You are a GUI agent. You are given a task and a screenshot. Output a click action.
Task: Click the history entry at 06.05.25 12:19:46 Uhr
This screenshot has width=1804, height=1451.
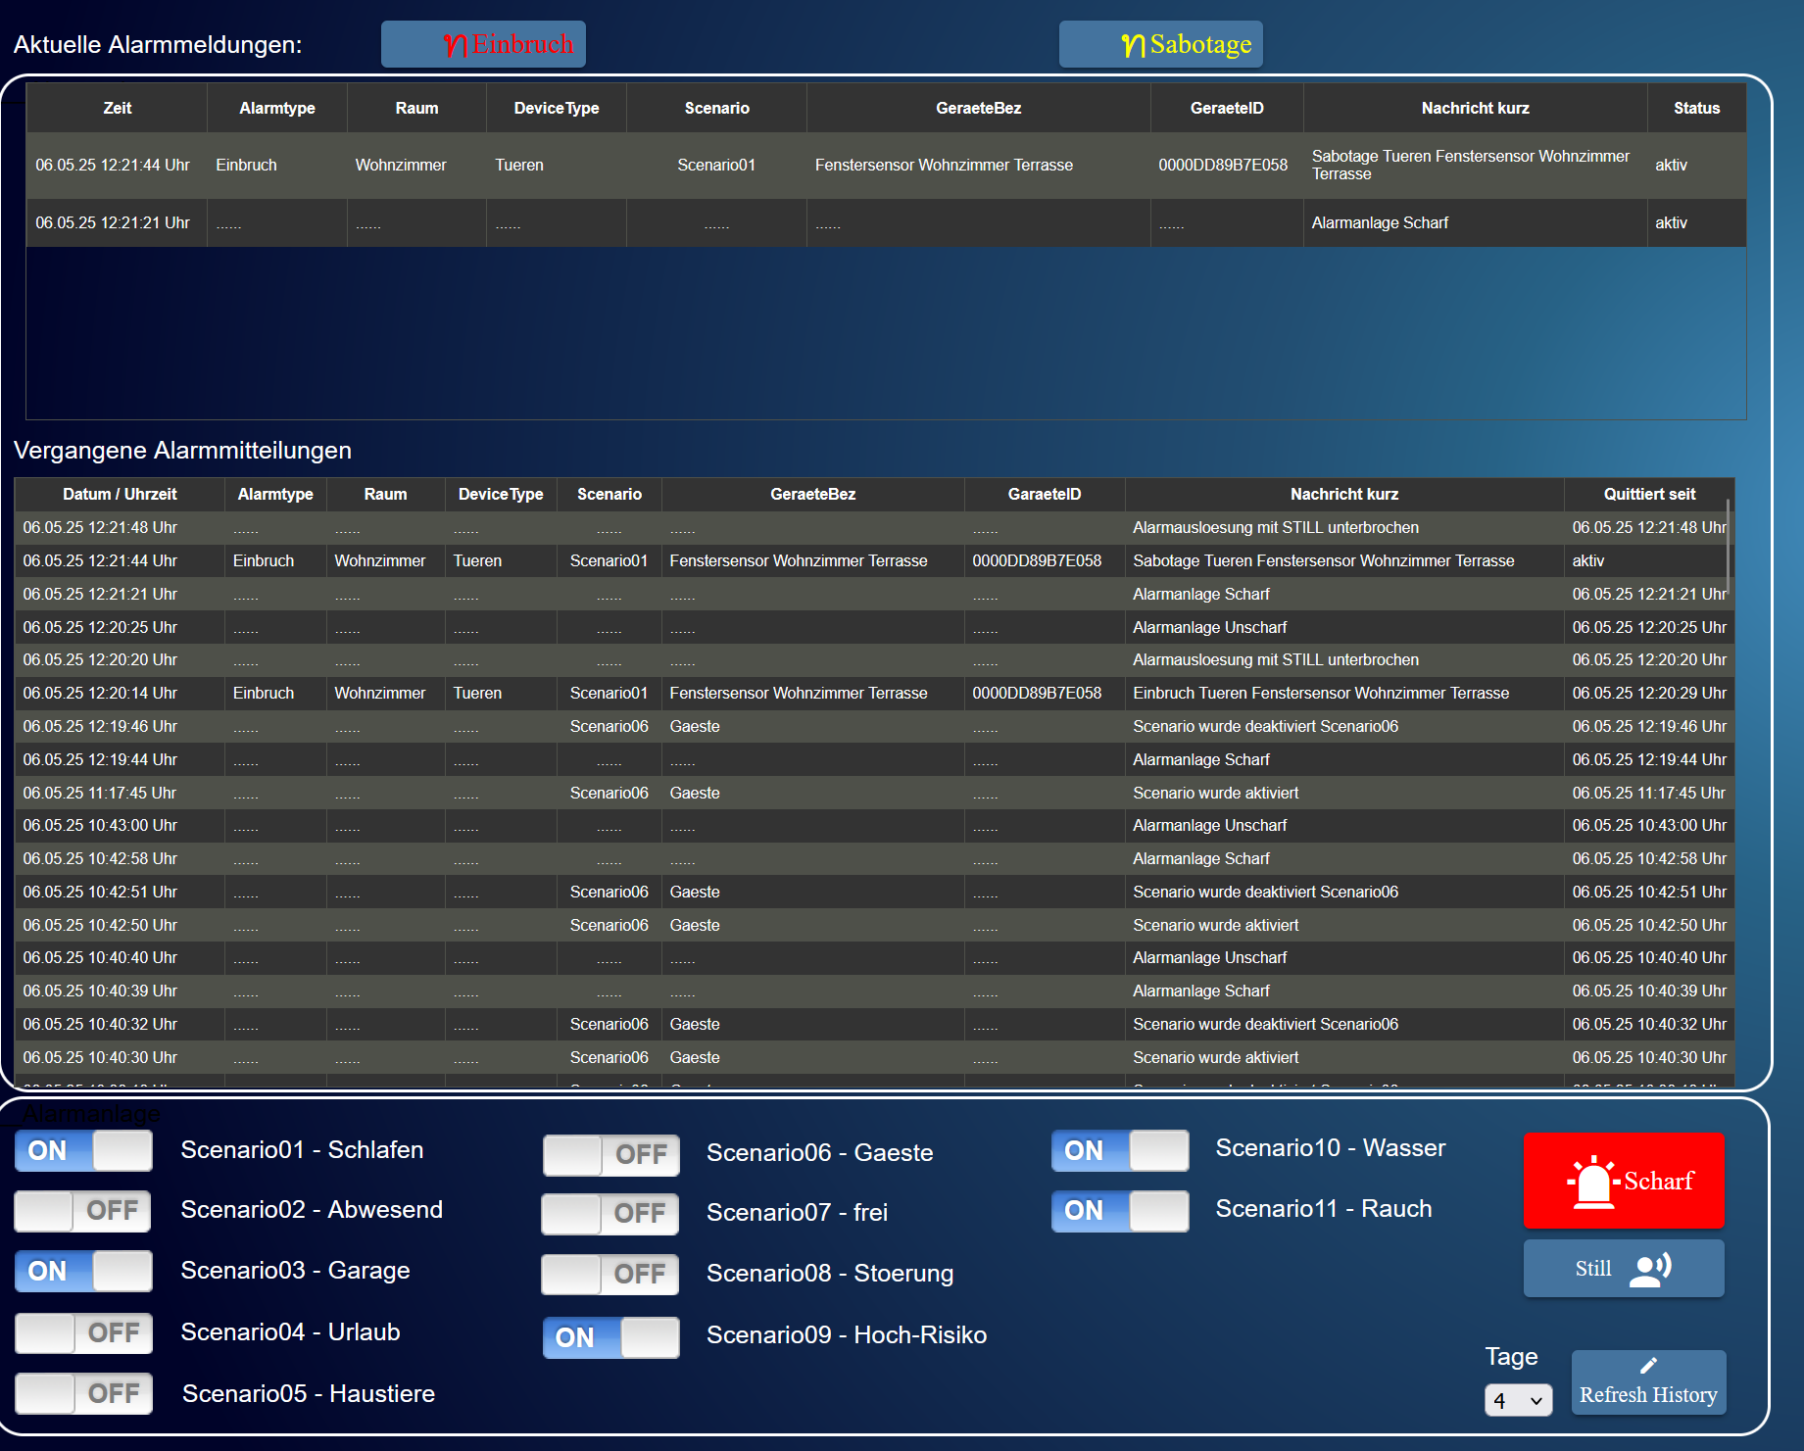click(x=874, y=726)
